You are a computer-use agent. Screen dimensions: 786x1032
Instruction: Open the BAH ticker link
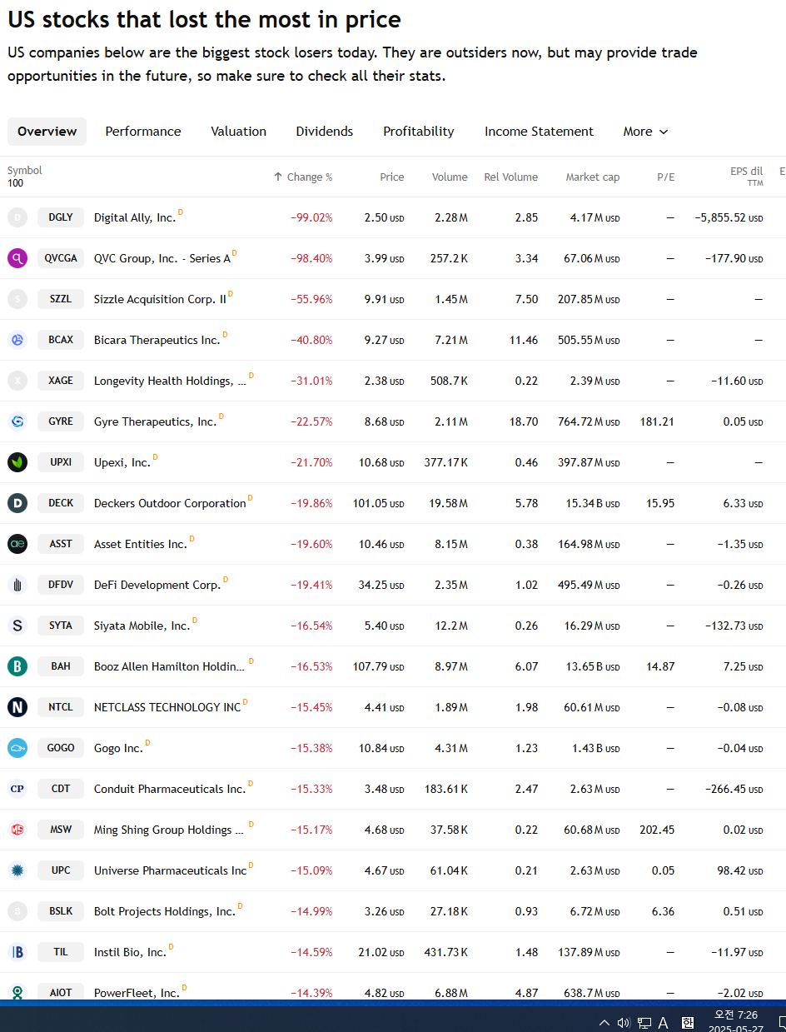(x=61, y=666)
